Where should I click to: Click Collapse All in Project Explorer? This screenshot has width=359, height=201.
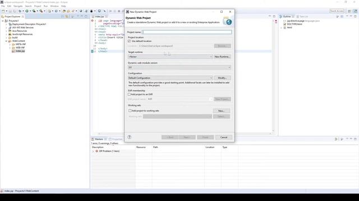[x=62, y=16]
